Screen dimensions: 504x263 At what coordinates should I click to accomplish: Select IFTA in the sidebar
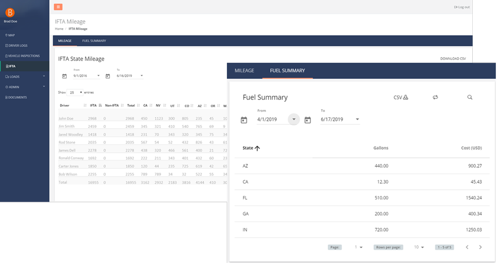pos(11,66)
